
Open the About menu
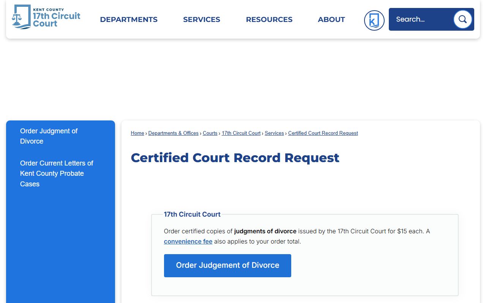(331, 19)
